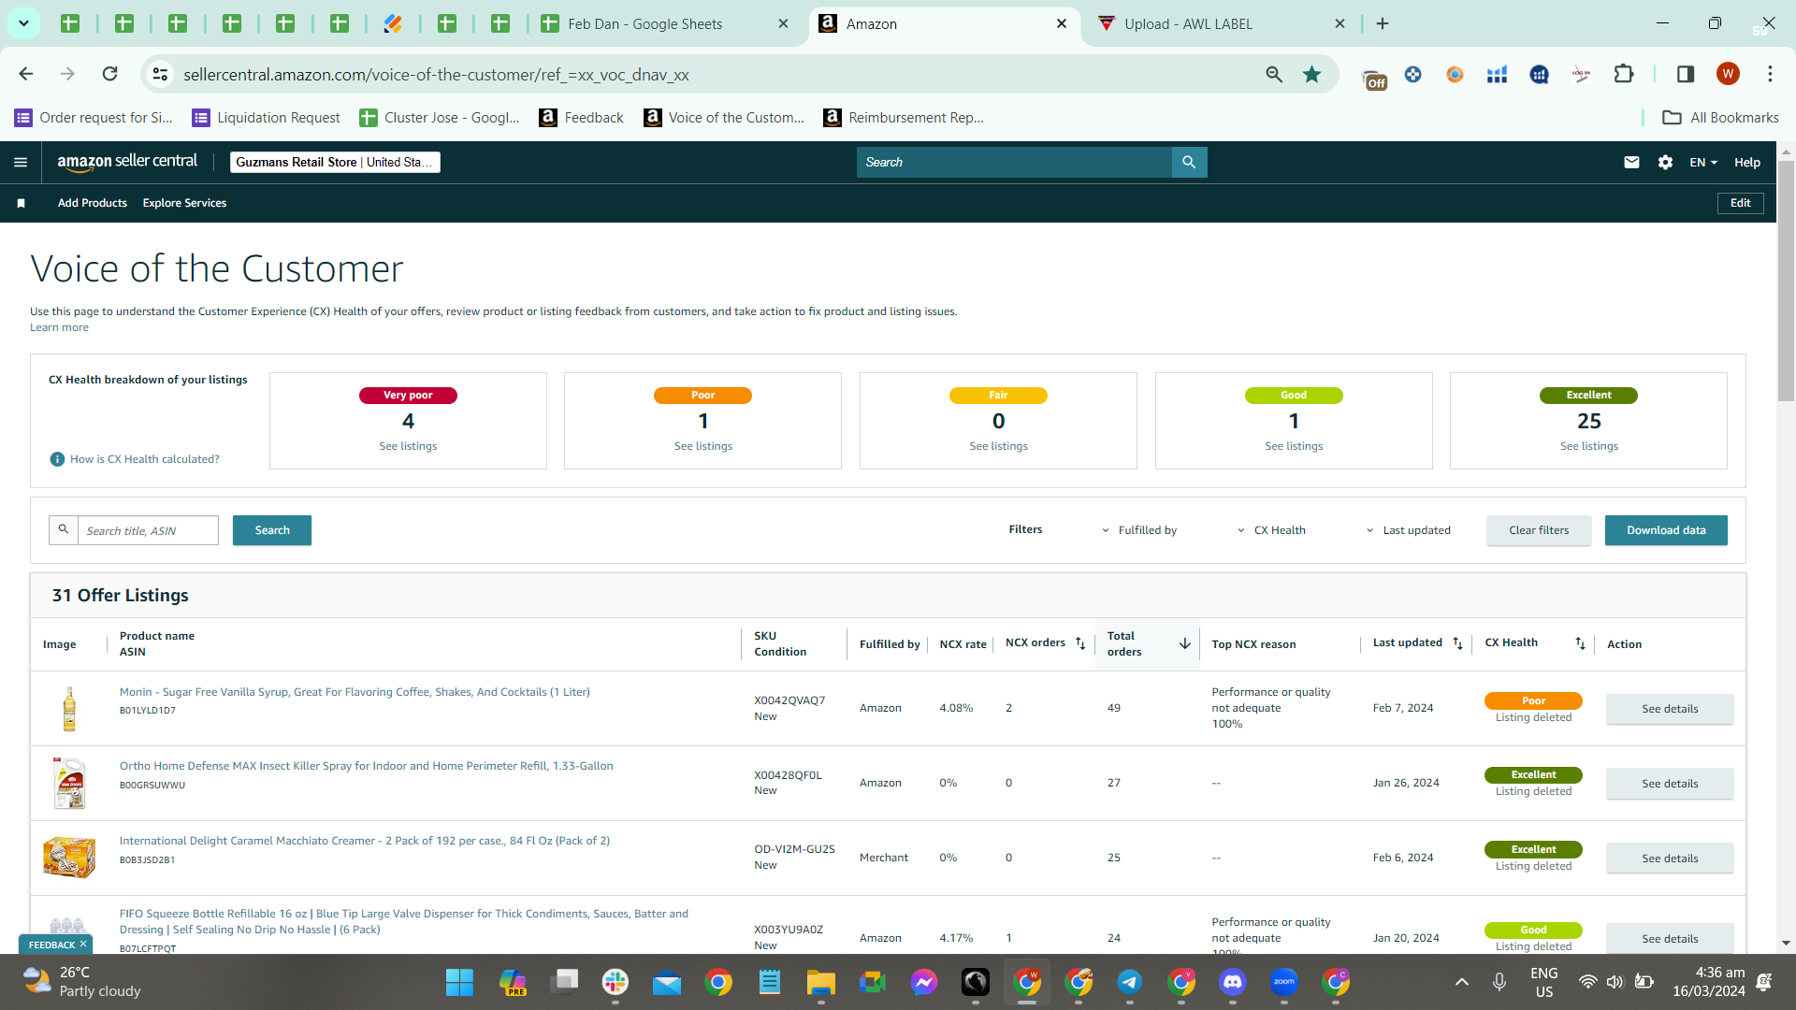
Task: Open All Bookmarks folder
Action: pos(1721,117)
